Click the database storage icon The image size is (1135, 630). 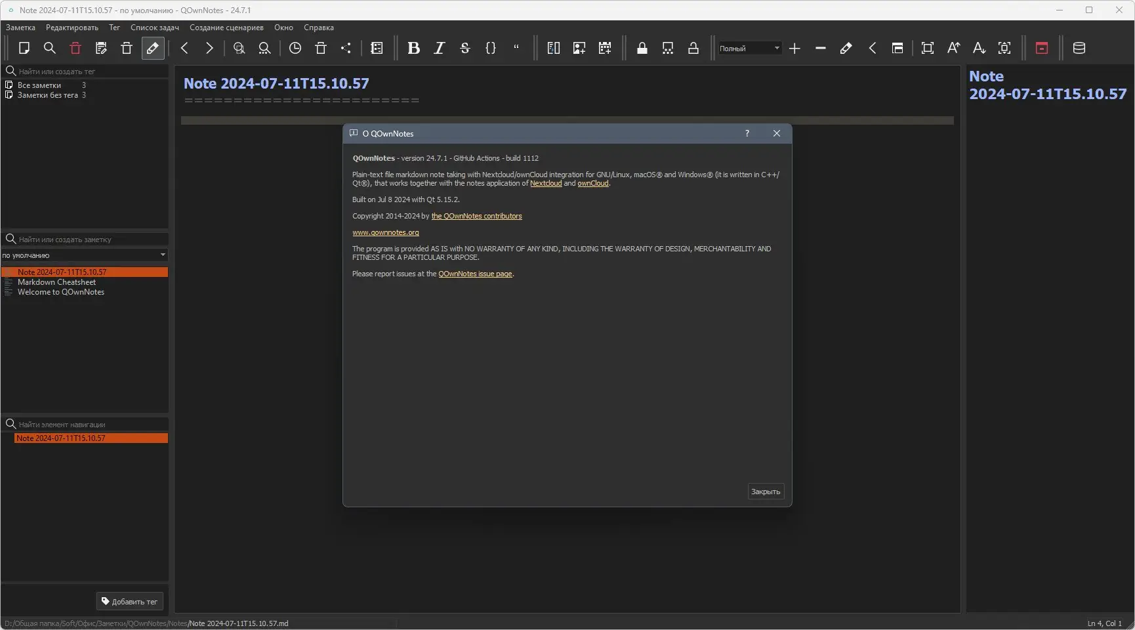click(x=1079, y=48)
